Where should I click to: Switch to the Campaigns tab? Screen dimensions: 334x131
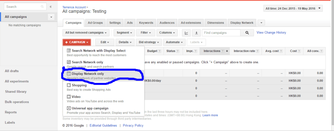tap(73, 23)
